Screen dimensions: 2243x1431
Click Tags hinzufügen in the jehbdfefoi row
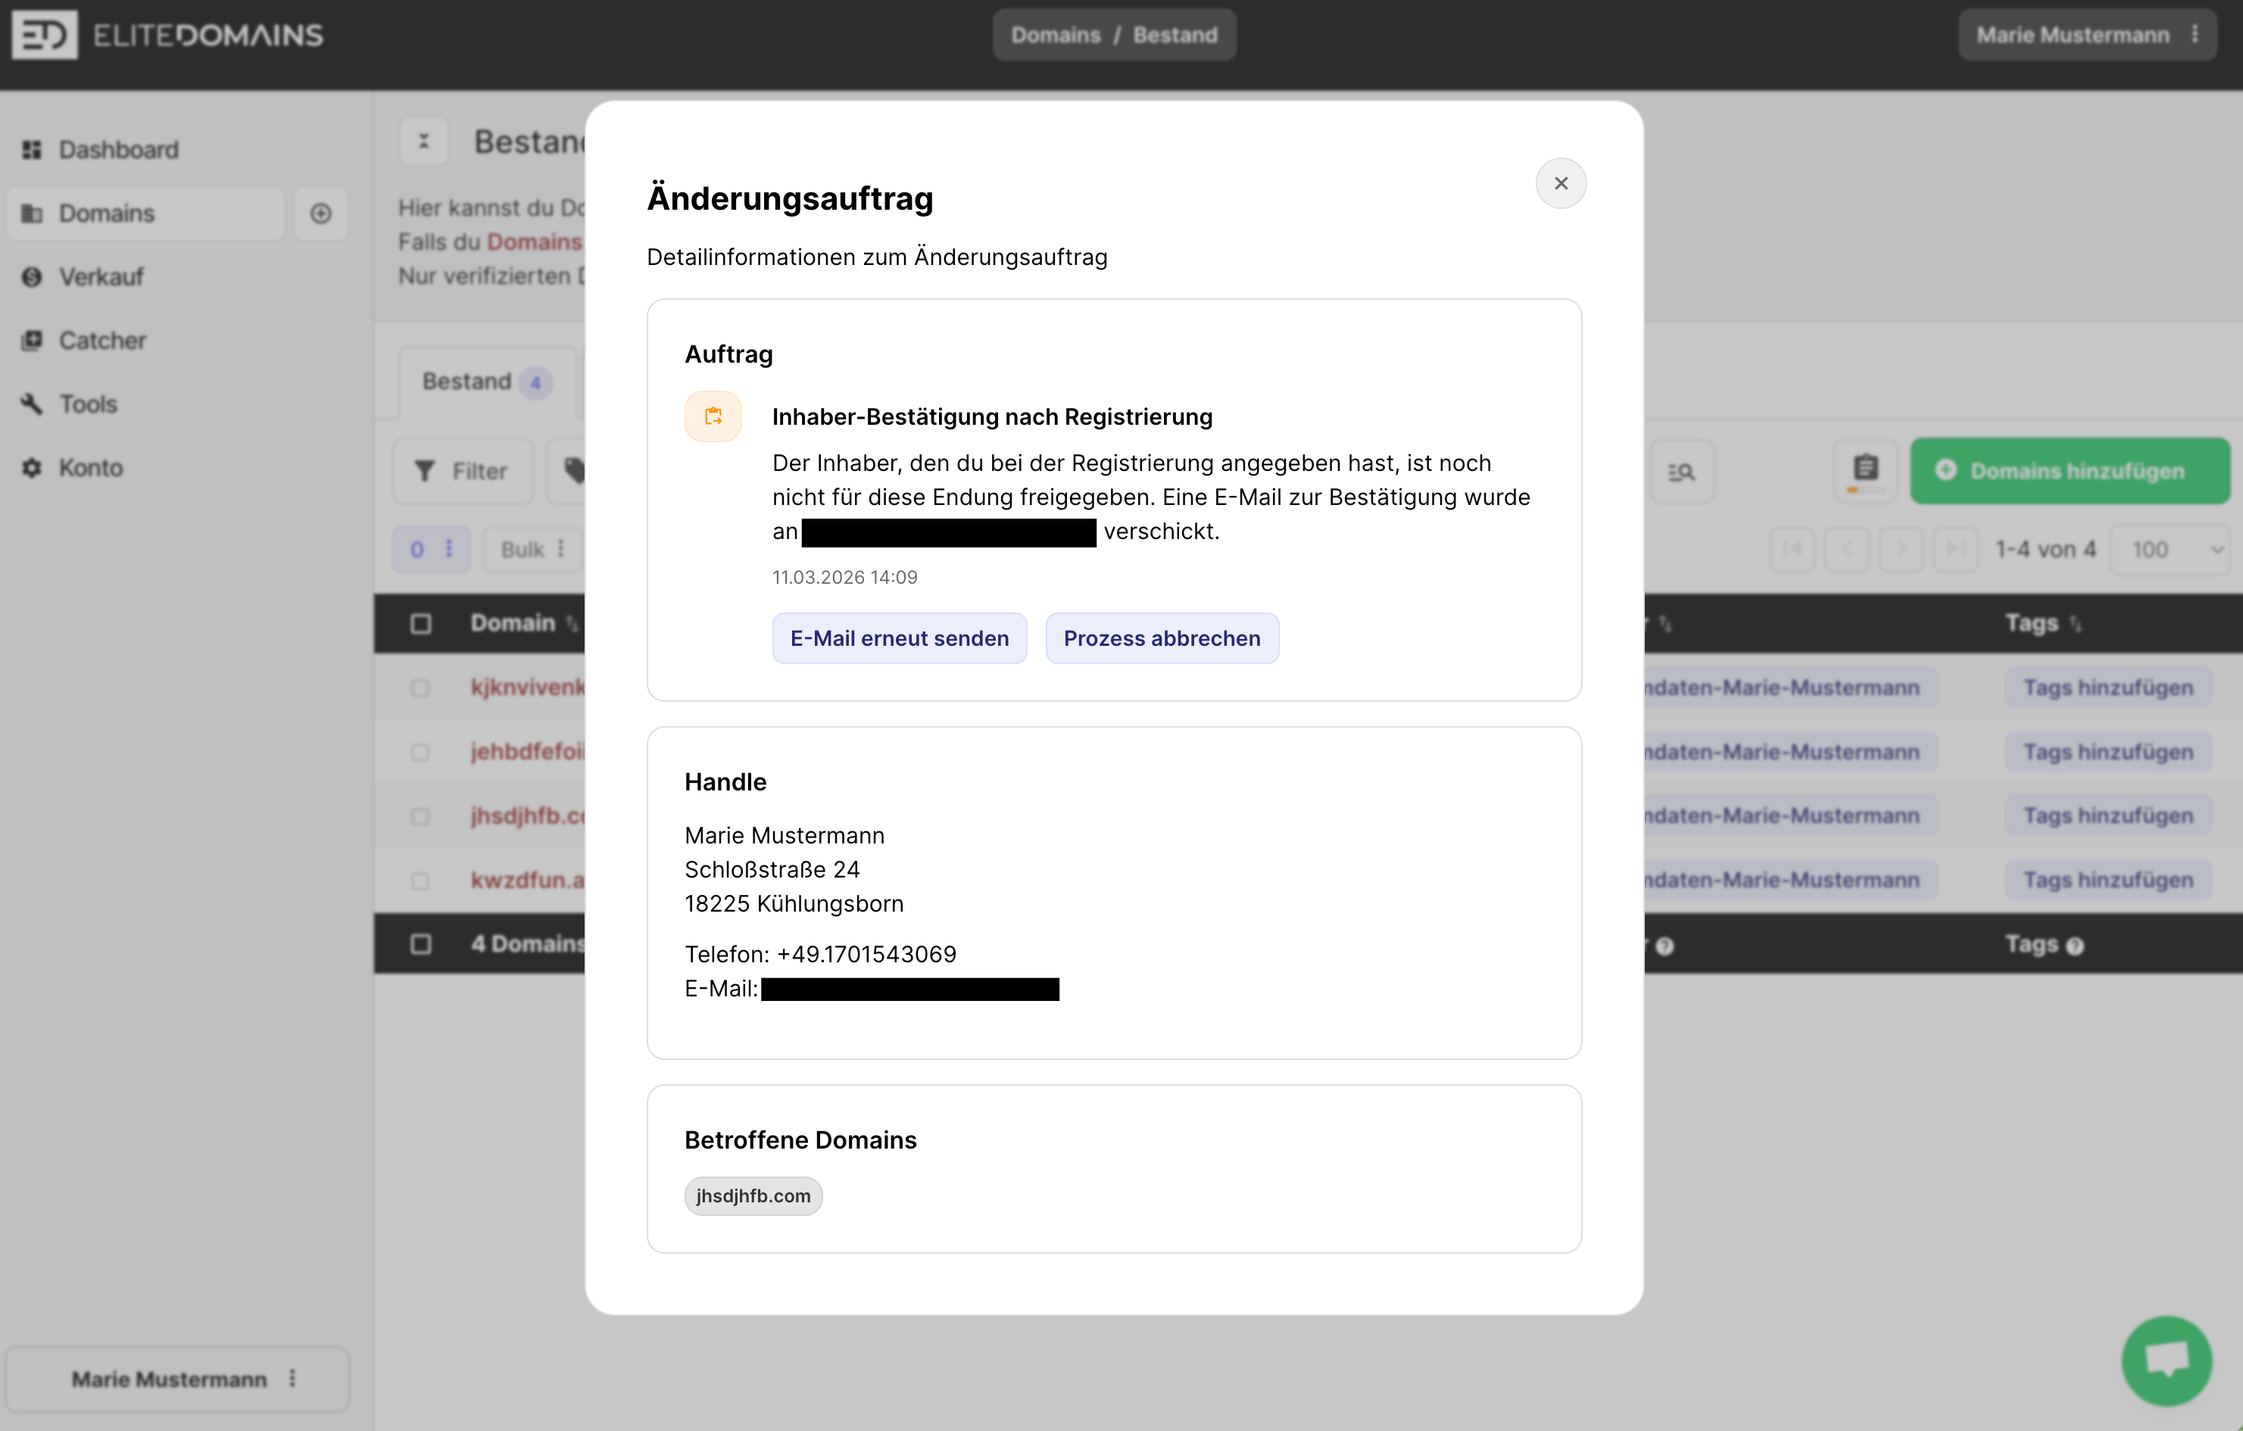coord(2107,751)
